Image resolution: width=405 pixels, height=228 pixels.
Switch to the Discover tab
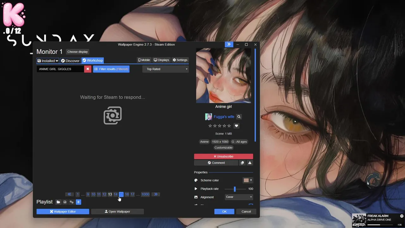[x=70, y=61]
